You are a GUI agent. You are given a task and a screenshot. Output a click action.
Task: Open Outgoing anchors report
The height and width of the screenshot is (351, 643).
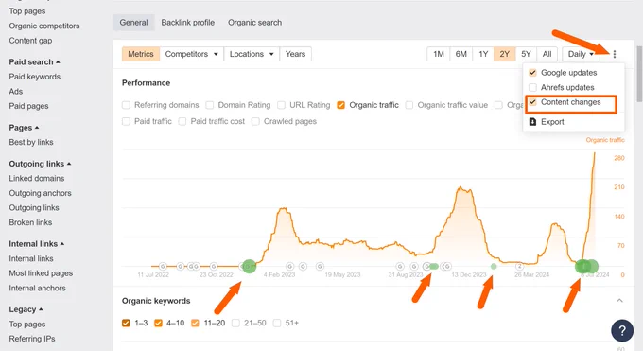click(40, 193)
